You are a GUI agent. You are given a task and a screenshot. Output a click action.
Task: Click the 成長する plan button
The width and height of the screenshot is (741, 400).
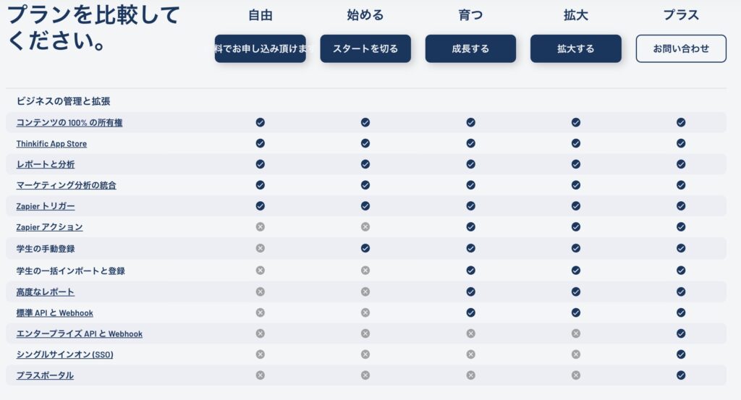click(x=470, y=48)
